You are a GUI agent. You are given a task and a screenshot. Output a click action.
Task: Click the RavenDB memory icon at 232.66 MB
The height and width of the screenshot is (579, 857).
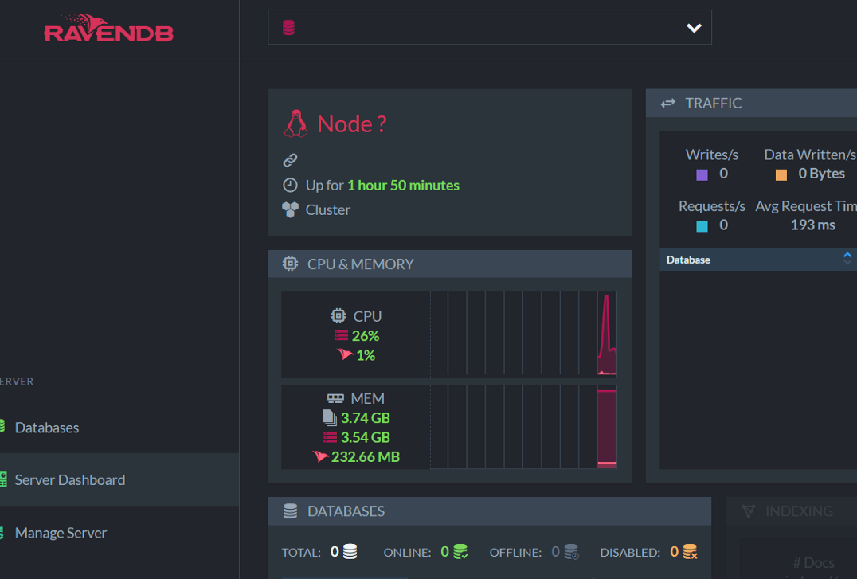click(x=320, y=456)
